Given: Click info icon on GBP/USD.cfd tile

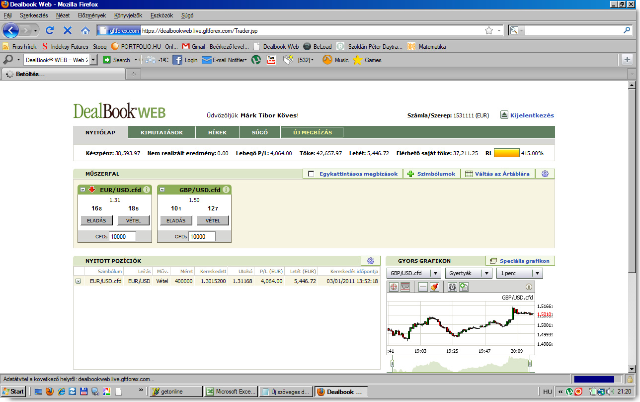Looking at the screenshot, I should [x=226, y=190].
